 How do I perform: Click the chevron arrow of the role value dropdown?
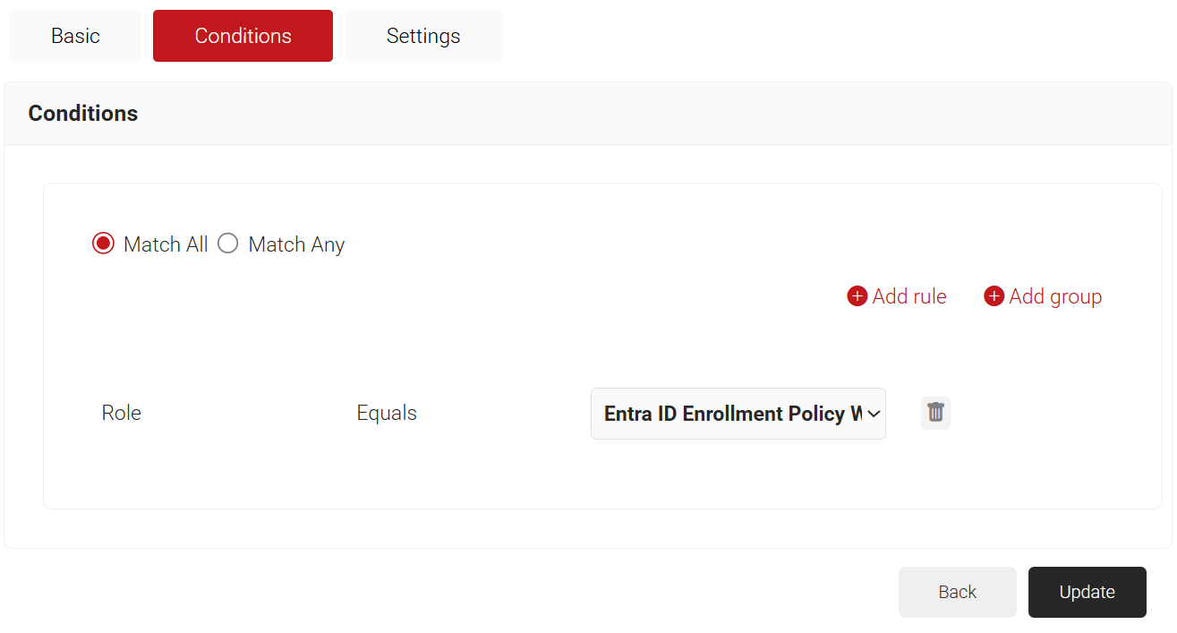[x=874, y=414]
